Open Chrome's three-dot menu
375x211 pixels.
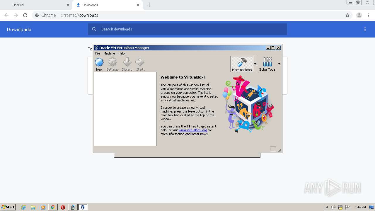click(369, 15)
